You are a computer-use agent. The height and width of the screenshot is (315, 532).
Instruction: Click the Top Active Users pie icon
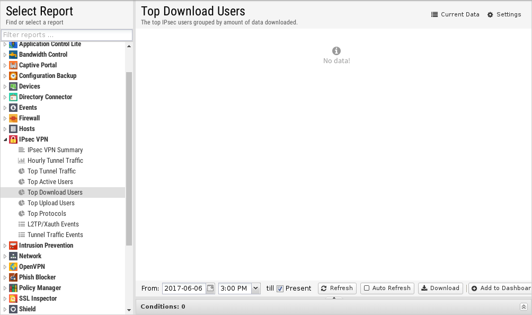[21, 181]
